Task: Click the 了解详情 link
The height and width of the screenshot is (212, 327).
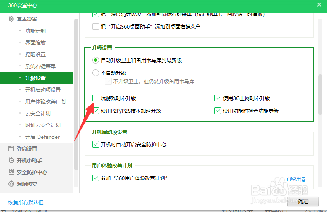Action: point(295,179)
